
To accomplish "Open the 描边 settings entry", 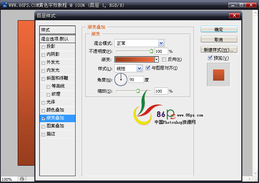I will click(x=51, y=134).
